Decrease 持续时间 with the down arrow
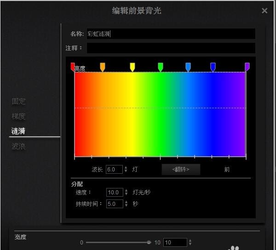 (x=126, y=205)
